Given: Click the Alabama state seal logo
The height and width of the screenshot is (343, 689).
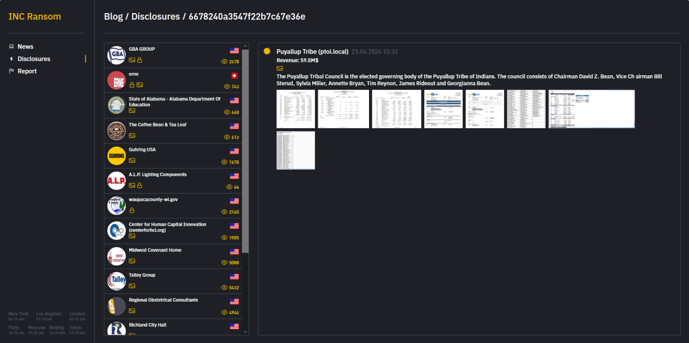Looking at the screenshot, I should pyautogui.click(x=117, y=105).
